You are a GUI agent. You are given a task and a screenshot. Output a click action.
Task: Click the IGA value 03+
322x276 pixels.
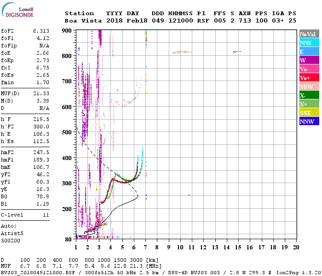pos(278,21)
